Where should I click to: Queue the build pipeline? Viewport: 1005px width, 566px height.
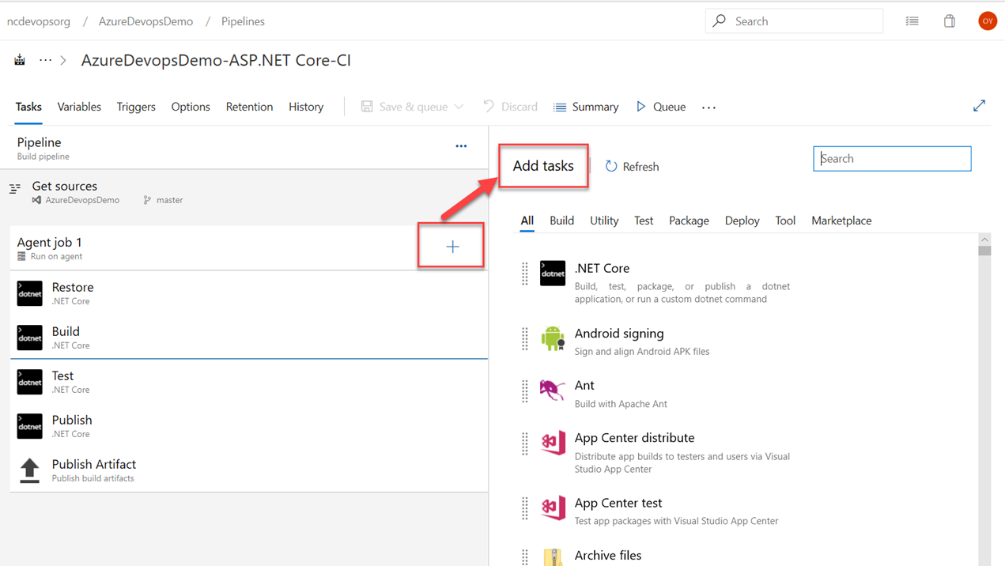coord(661,107)
